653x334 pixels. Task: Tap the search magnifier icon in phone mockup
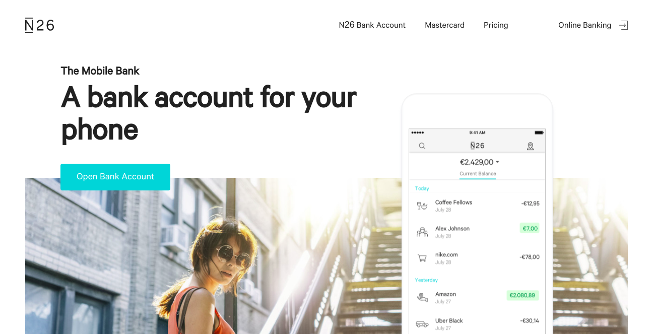click(422, 146)
